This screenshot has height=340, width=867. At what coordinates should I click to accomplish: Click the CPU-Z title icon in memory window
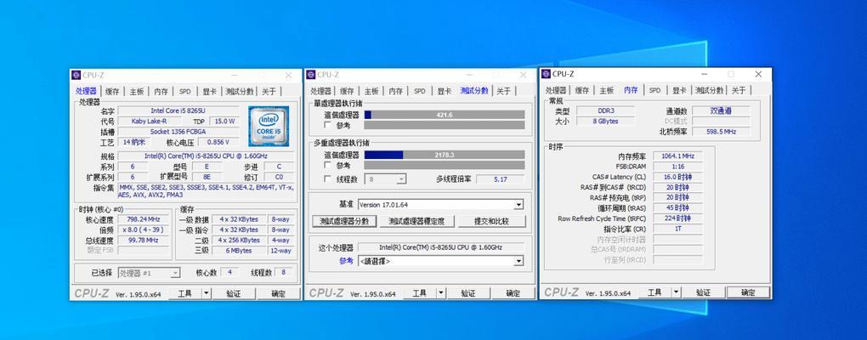[546, 74]
